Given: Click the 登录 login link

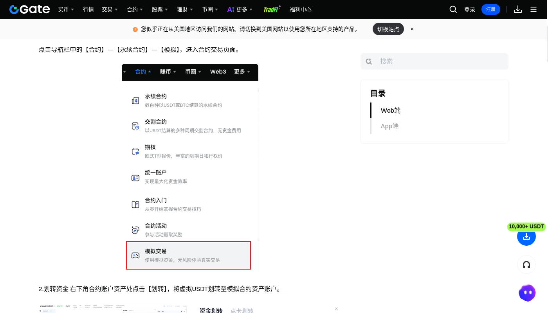Looking at the screenshot, I should pos(470,9).
